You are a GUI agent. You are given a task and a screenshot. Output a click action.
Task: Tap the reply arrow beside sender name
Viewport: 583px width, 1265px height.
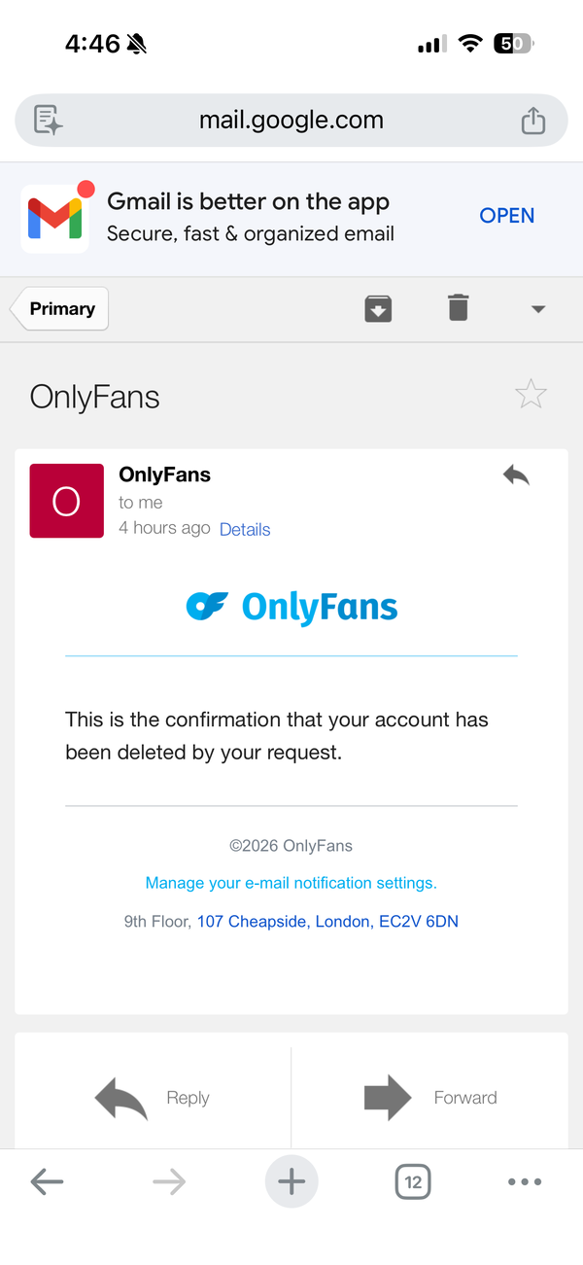(x=516, y=474)
